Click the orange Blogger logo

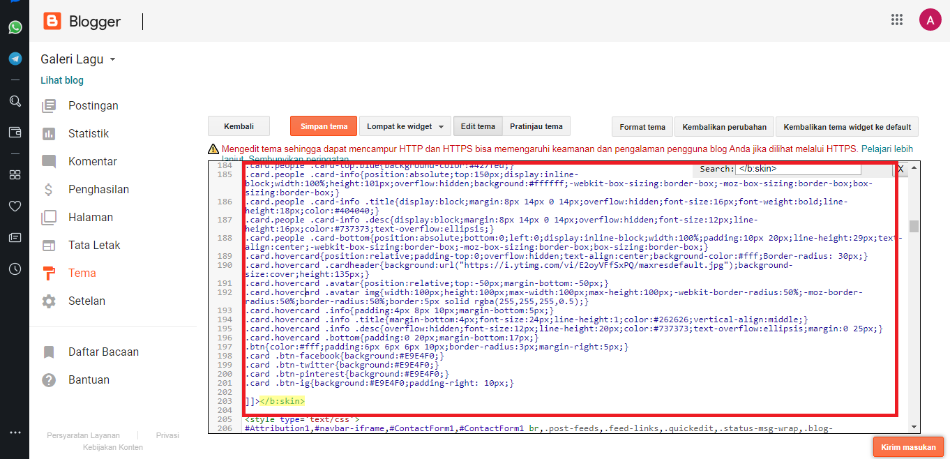click(x=52, y=22)
